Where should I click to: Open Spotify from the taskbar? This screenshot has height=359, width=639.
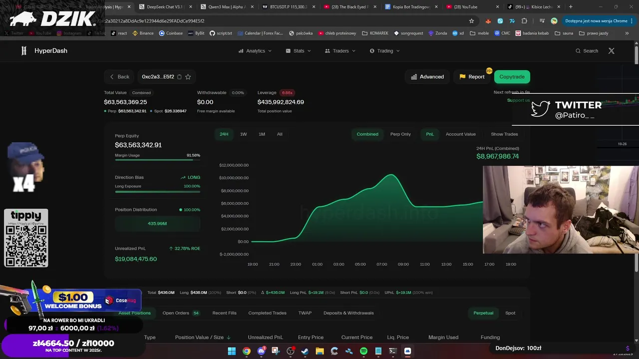(363, 351)
